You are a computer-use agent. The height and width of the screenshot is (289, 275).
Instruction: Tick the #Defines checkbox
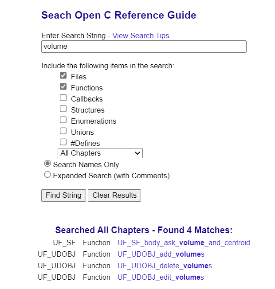(63, 142)
